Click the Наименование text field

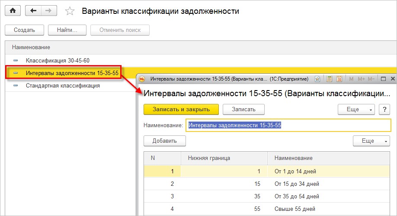(288, 125)
